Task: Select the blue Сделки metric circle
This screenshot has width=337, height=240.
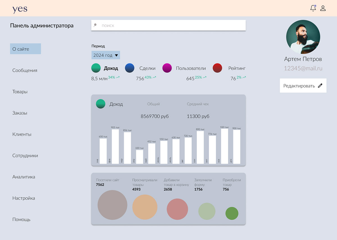Action: coord(129,68)
